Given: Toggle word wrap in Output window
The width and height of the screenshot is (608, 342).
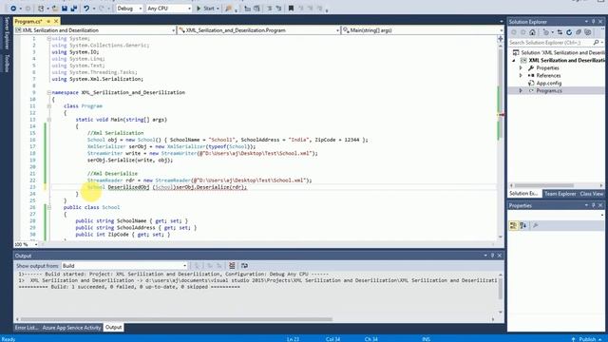Looking at the screenshot, I should click(245, 266).
